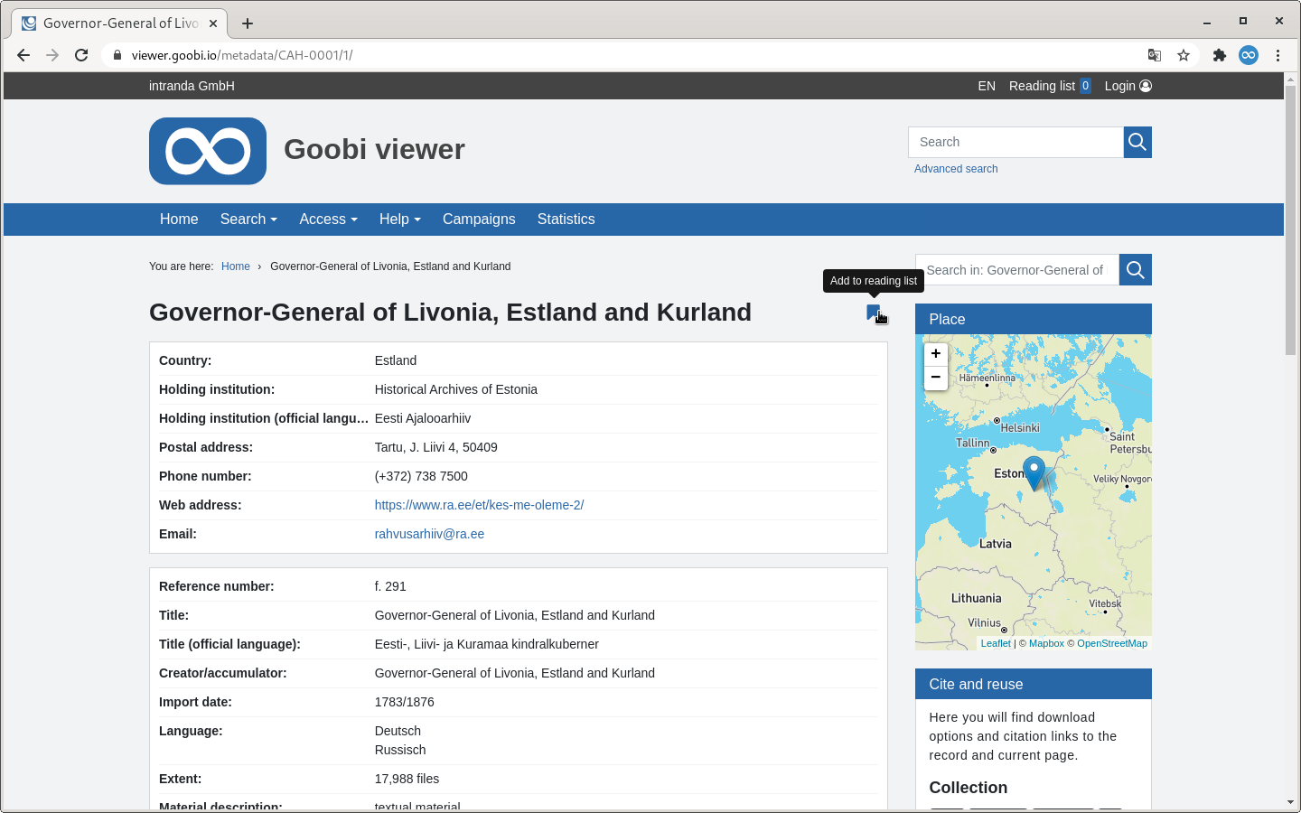
Task: Expand the Search menu dropdown
Action: (248, 220)
